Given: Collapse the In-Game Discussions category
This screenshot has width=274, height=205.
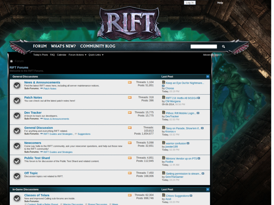Looking at the screenshot, I should (x=208, y=190).
